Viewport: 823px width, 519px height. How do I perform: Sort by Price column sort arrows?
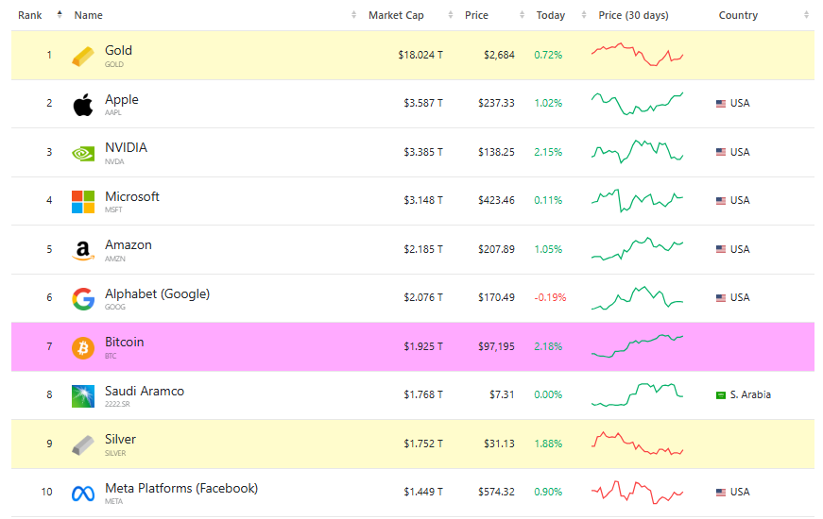pyautogui.click(x=522, y=15)
